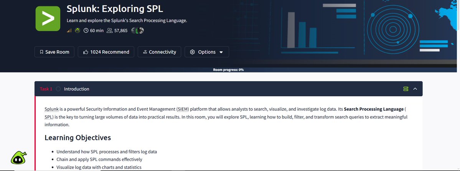Open the green mascot assistant in the corner
The width and height of the screenshot is (460, 171).
point(19,158)
